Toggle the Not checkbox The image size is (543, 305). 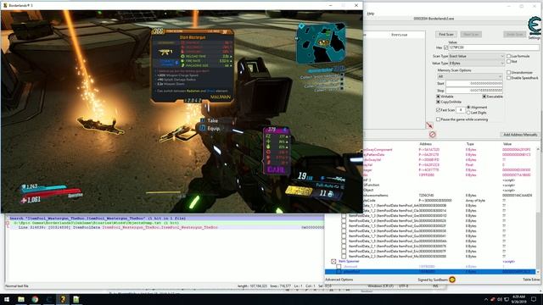coord(509,62)
